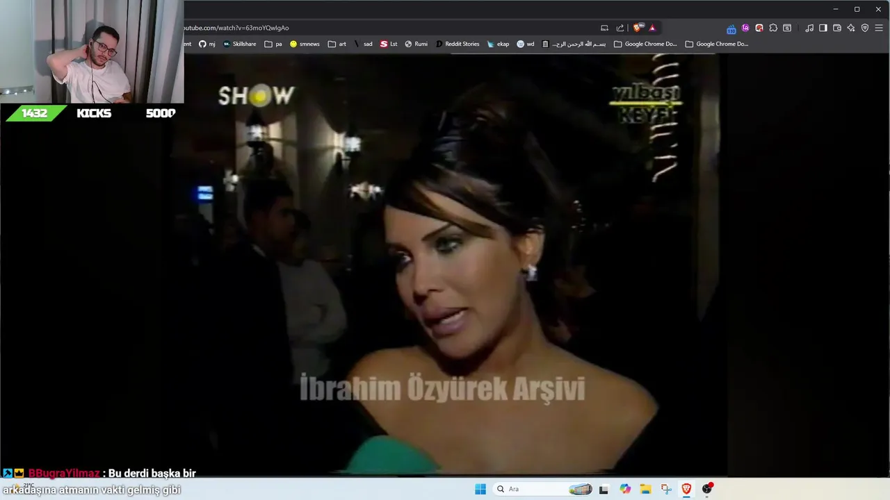Open the Extensions puzzle-piece menu
The width and height of the screenshot is (890, 500).
[773, 28]
